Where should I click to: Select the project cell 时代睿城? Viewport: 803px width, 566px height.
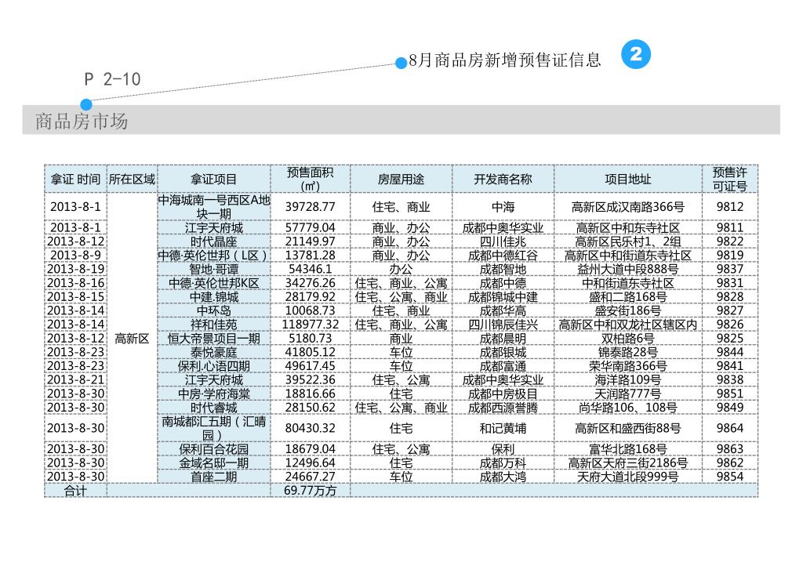coord(213,408)
